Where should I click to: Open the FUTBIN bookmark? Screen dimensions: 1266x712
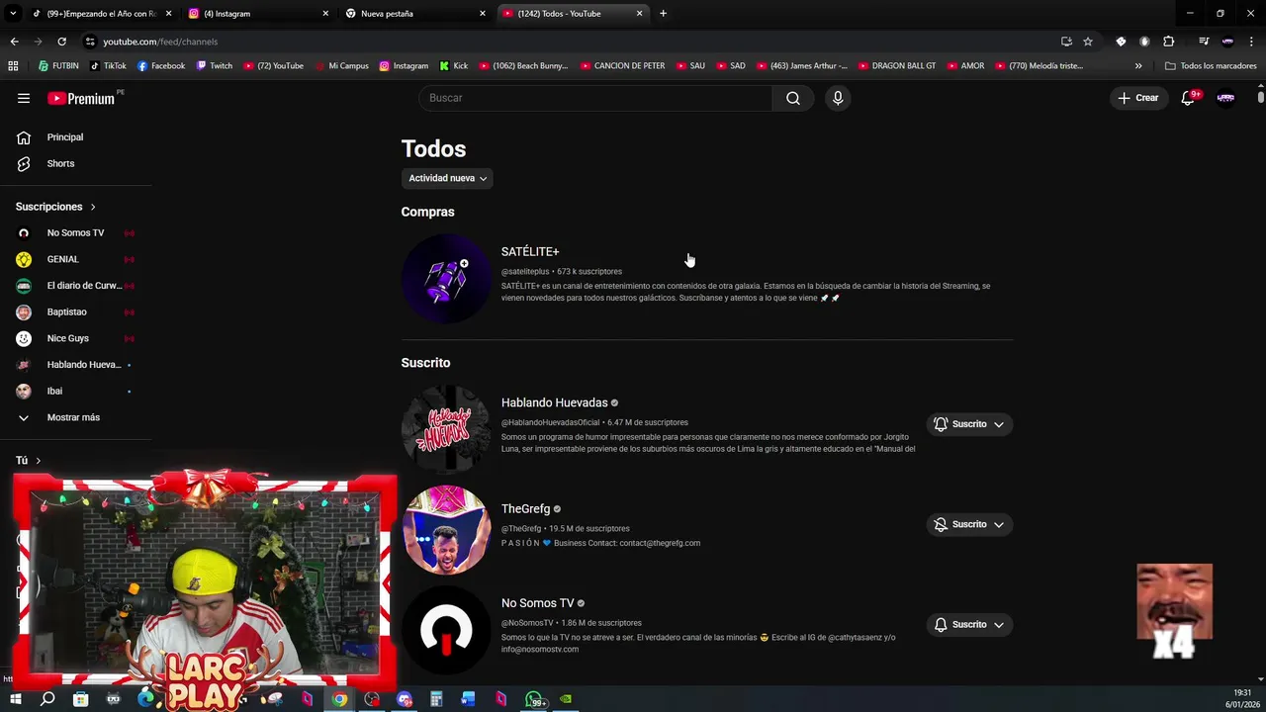coord(58,66)
